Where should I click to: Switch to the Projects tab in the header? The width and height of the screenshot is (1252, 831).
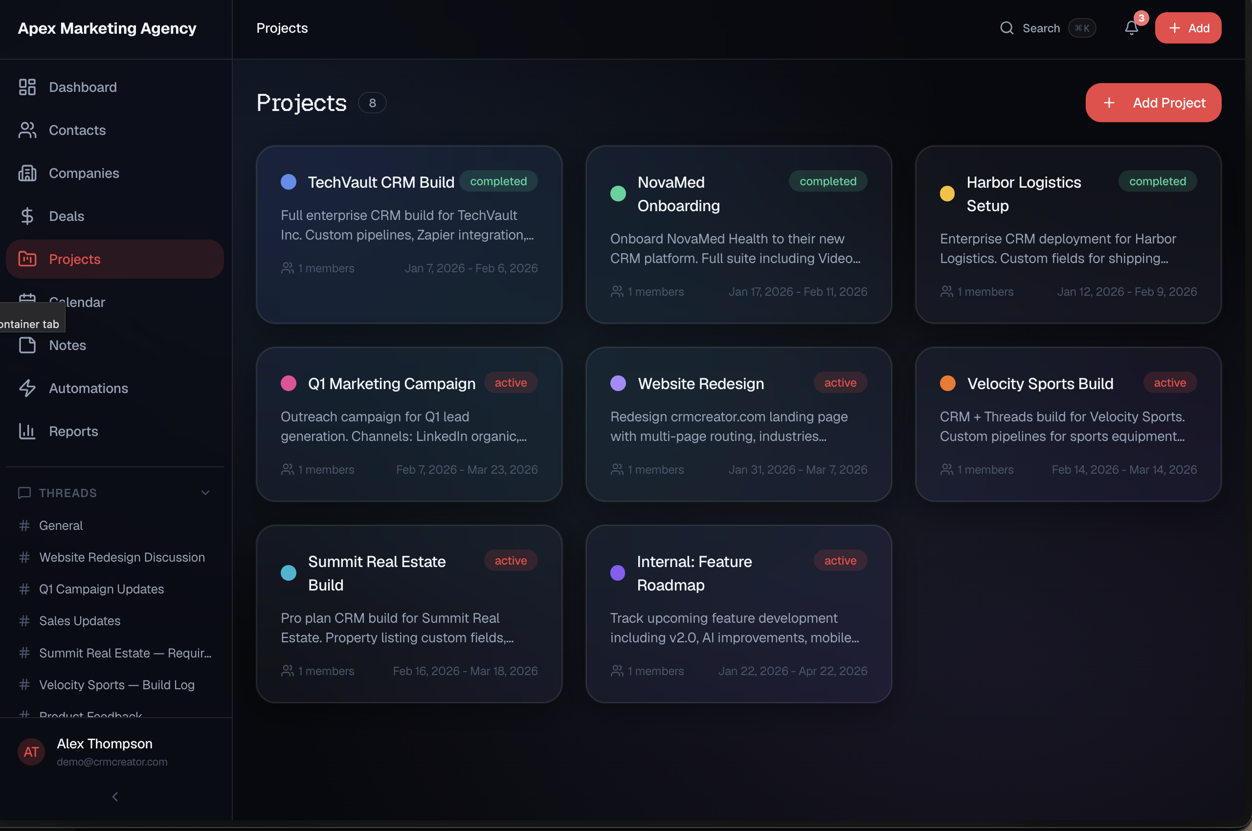[282, 28]
